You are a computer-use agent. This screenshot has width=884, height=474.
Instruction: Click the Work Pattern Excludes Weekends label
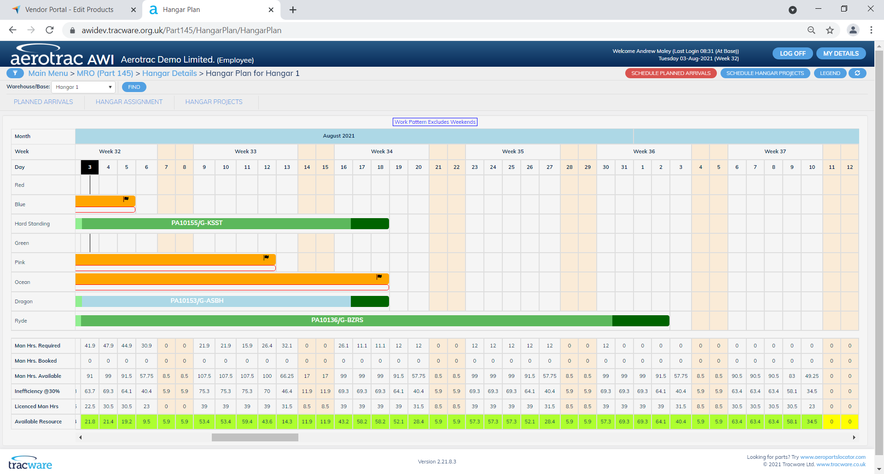[x=435, y=122]
